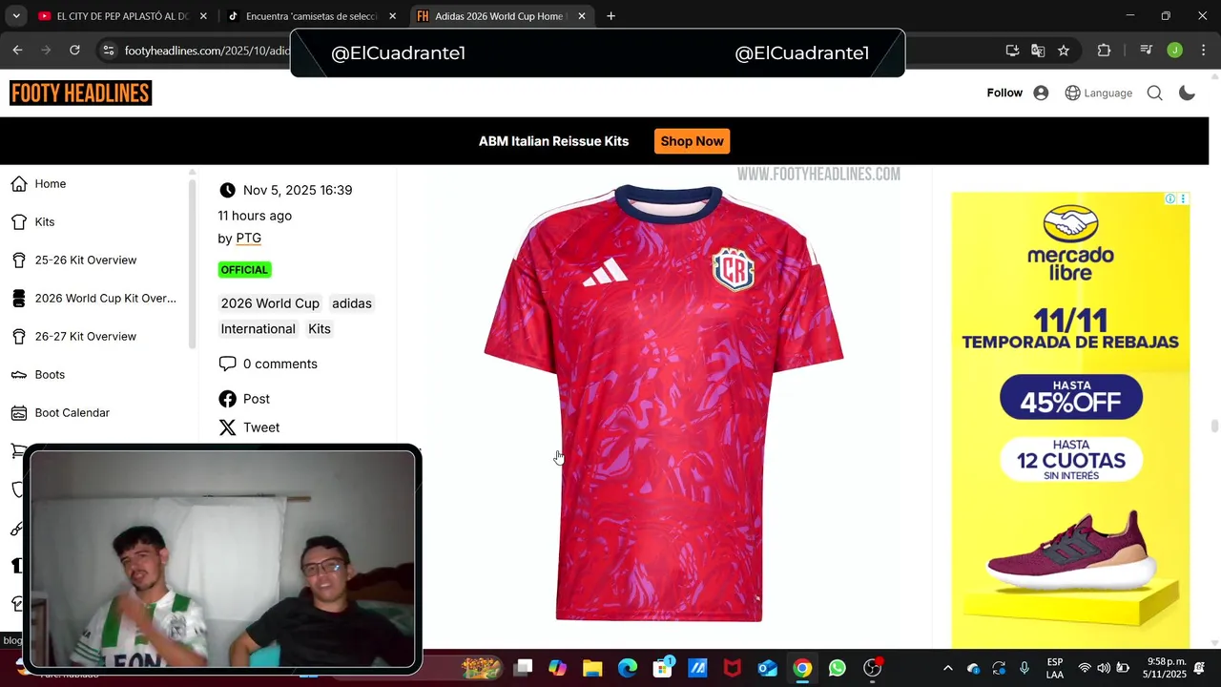This screenshot has height=687, width=1221.
Task: Click the Costa Rica red jersey image
Action: [663, 403]
